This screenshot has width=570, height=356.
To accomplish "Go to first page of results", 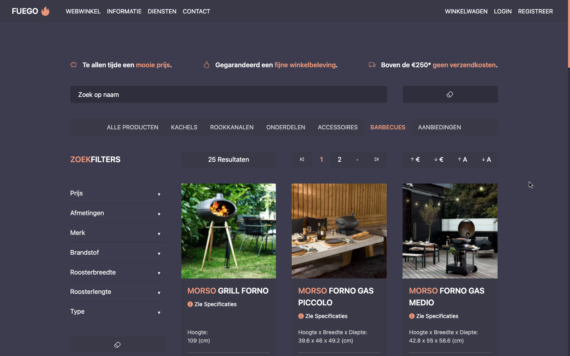I will 302,159.
